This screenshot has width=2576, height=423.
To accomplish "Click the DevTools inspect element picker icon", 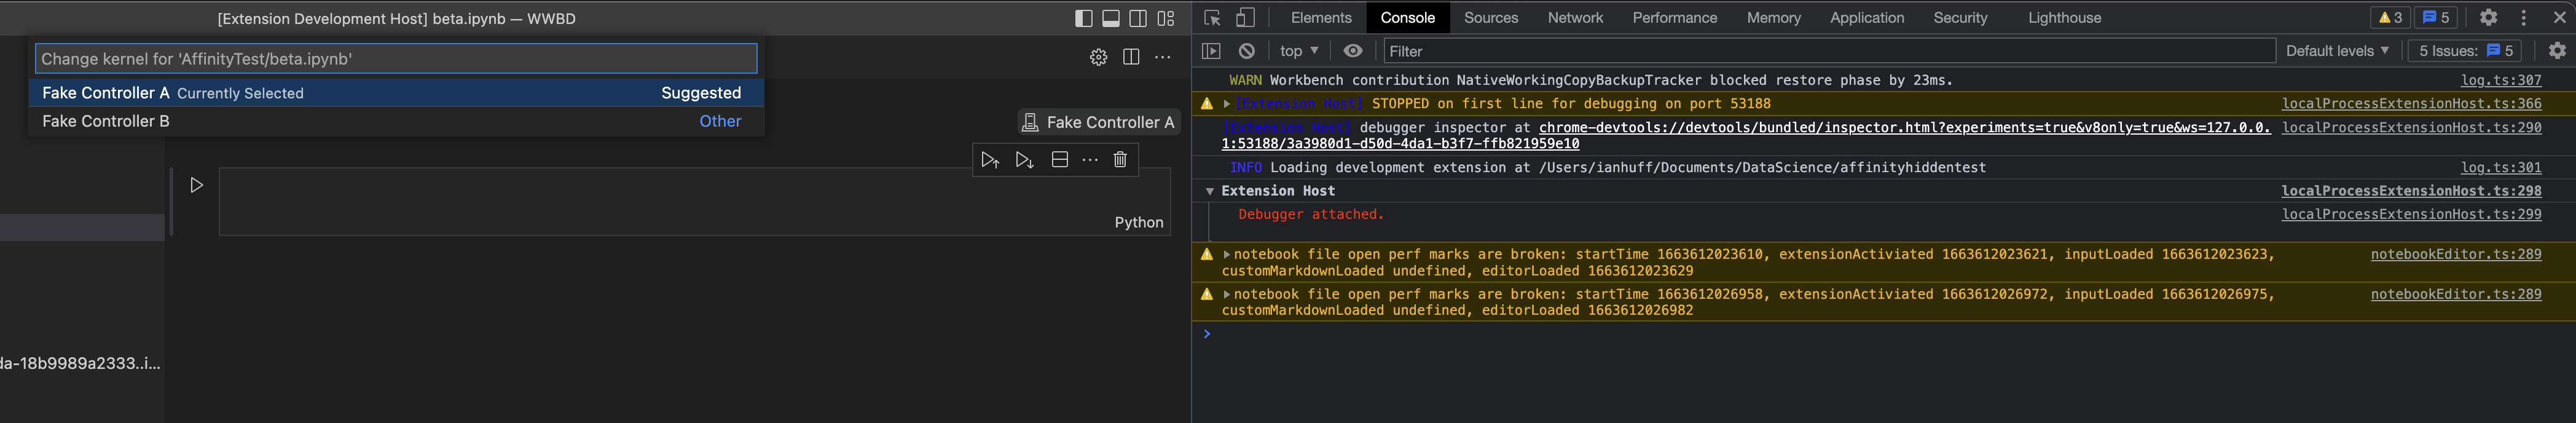I will tap(1212, 18).
